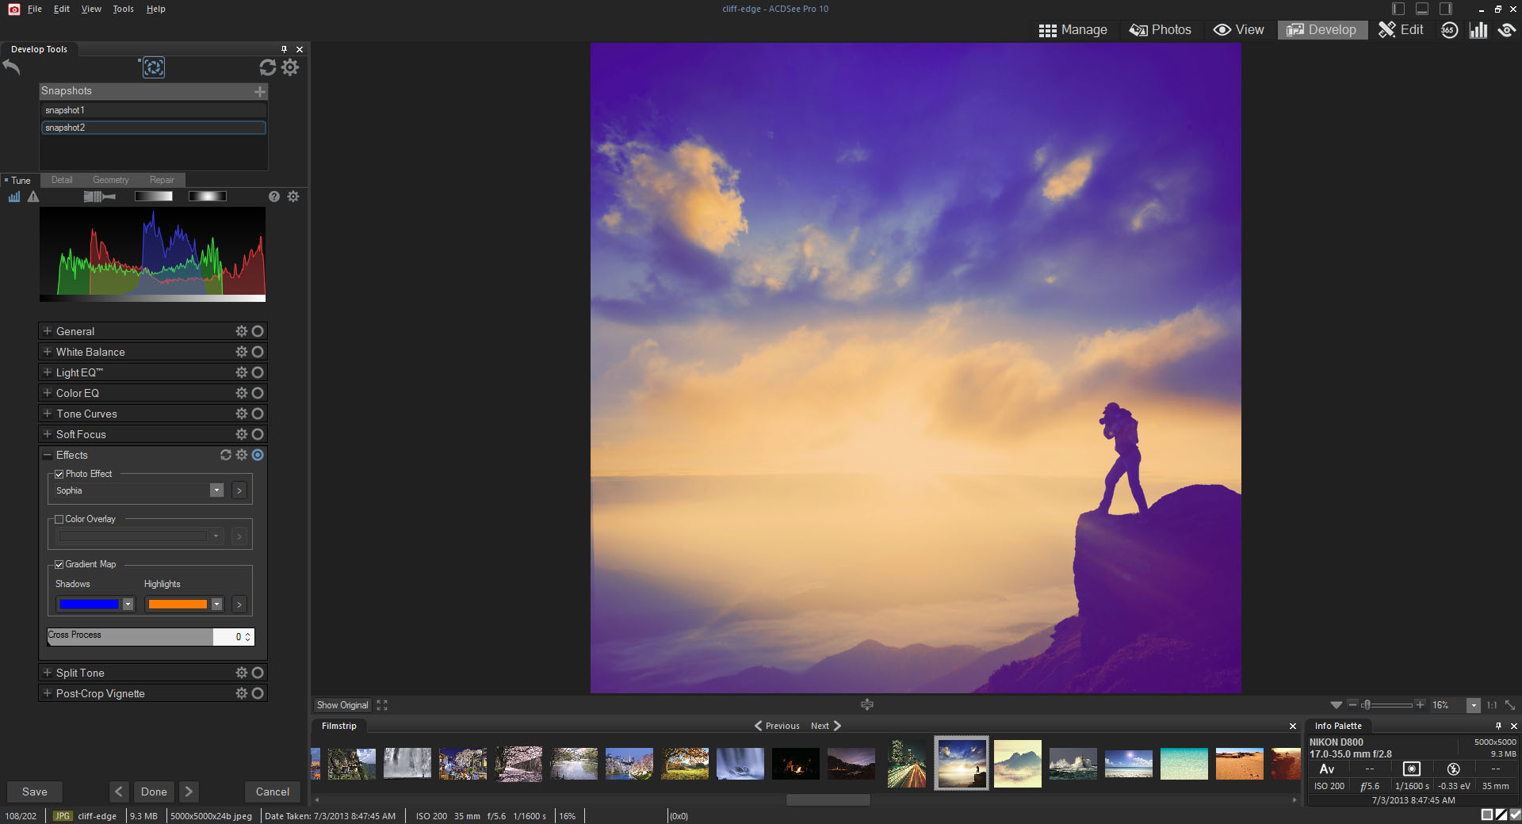The width and height of the screenshot is (1522, 824).
Task: Expand the White Balance group
Action: pyautogui.click(x=48, y=352)
